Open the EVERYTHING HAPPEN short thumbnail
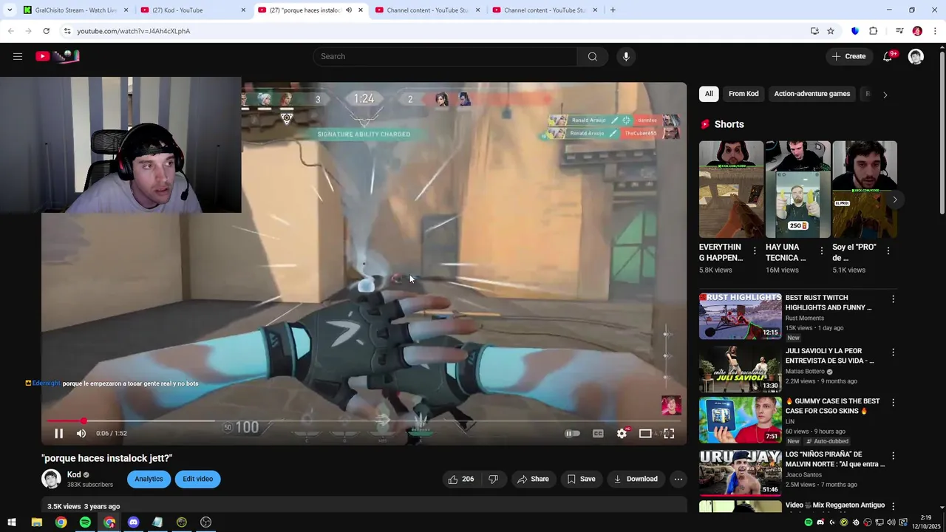Screen dimensions: 946x532 [731, 189]
